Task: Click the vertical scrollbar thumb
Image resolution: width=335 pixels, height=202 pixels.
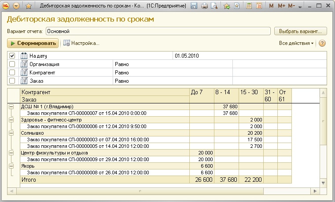Action: coord(323,121)
